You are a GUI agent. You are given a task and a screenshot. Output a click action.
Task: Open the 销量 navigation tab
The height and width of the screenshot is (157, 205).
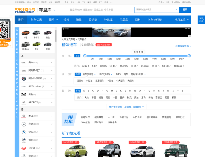[x=79, y=20]
